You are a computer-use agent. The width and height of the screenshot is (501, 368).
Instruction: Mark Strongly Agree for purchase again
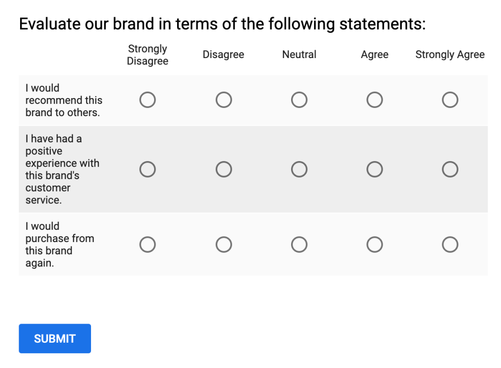pyautogui.click(x=450, y=245)
